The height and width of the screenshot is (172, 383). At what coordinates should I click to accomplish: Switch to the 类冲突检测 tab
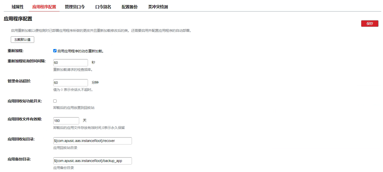(158, 7)
